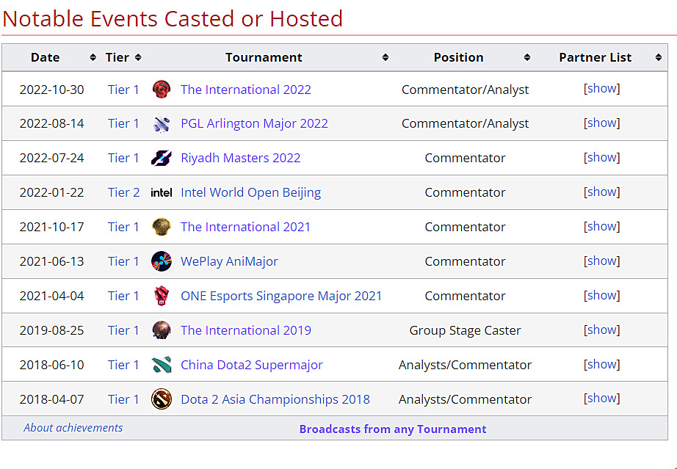Show partner list for The International 2019

[602, 330]
